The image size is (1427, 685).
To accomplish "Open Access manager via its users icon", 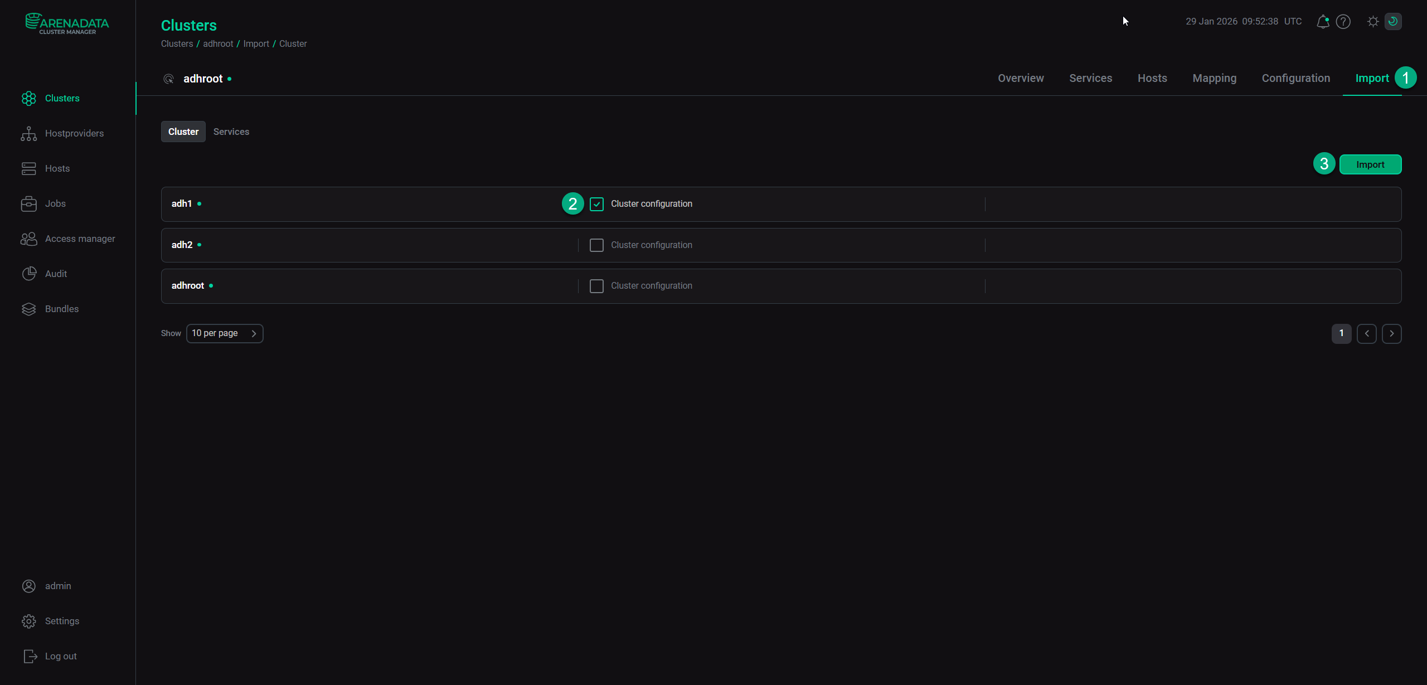I will click(x=29, y=239).
